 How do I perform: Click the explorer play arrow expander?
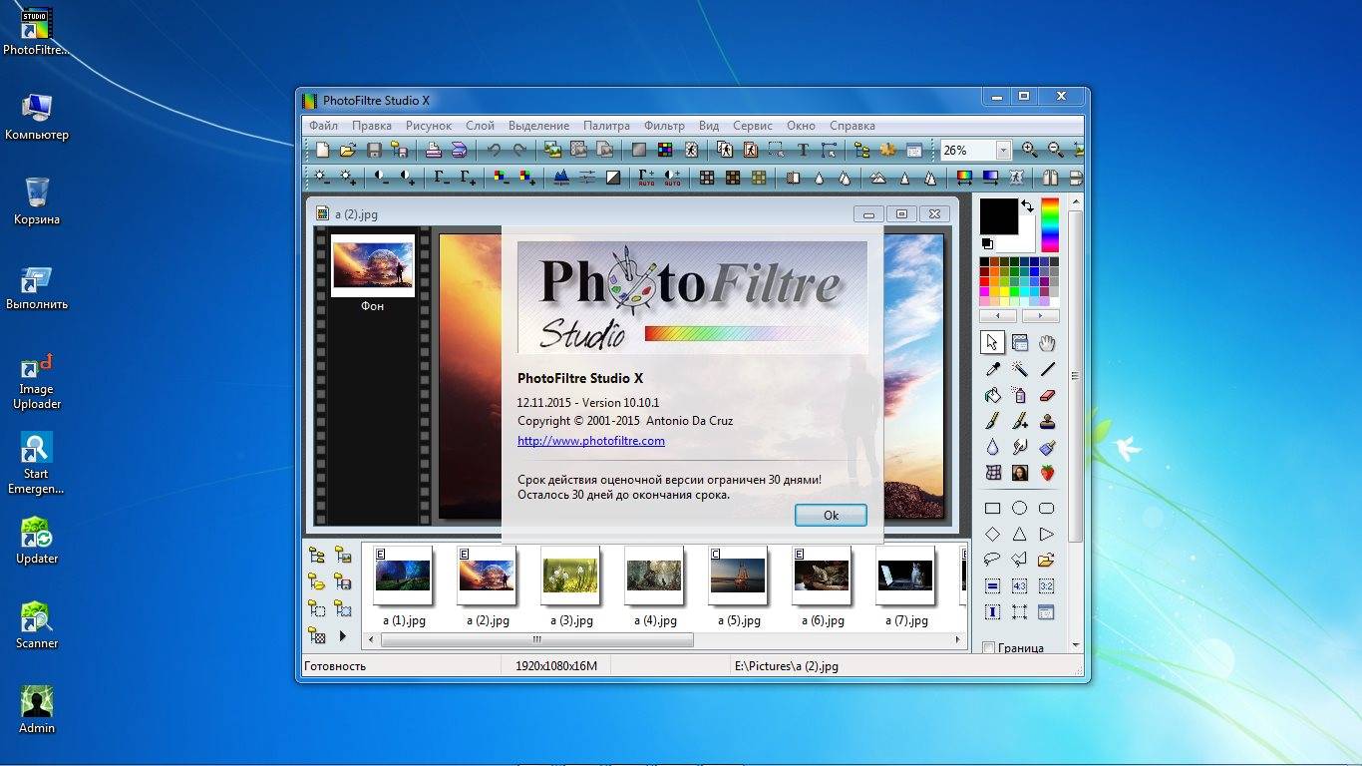342,635
